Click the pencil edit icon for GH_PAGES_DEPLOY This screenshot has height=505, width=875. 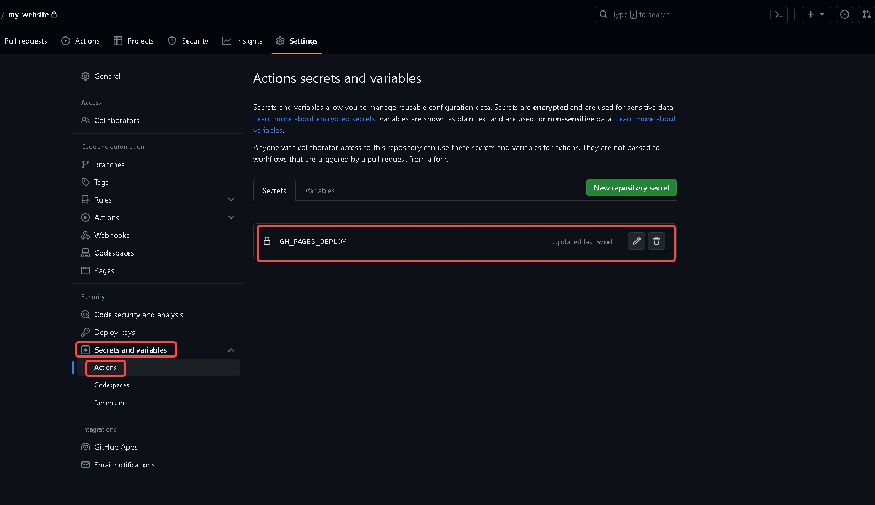[x=636, y=241]
